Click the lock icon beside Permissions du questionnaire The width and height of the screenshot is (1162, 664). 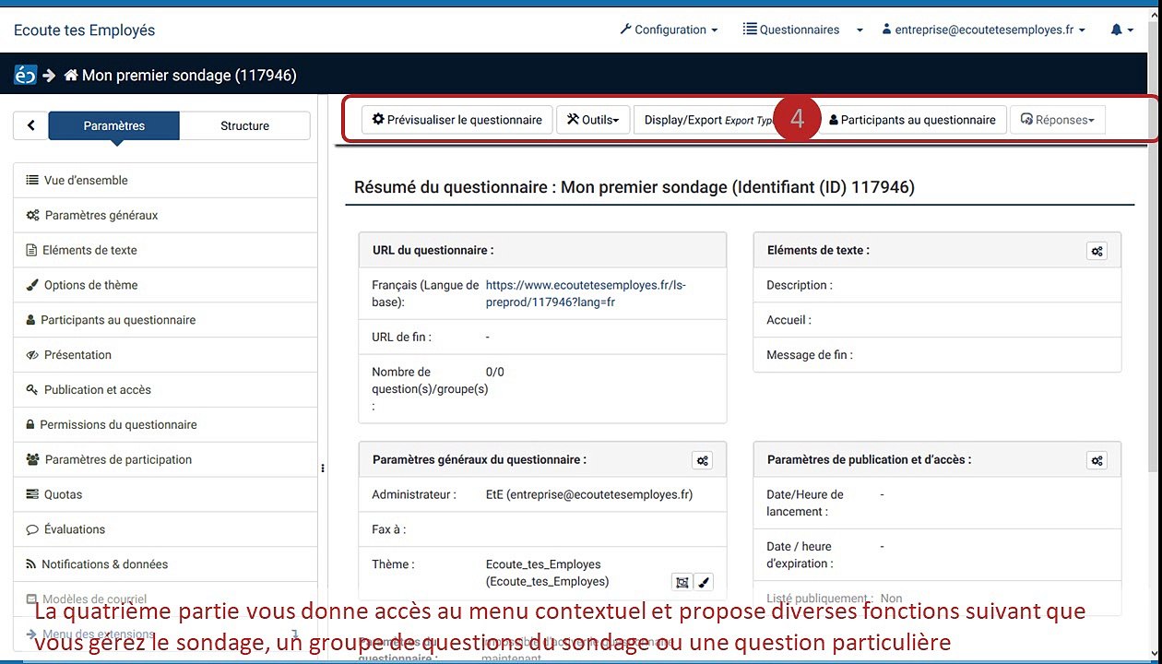[x=31, y=425]
